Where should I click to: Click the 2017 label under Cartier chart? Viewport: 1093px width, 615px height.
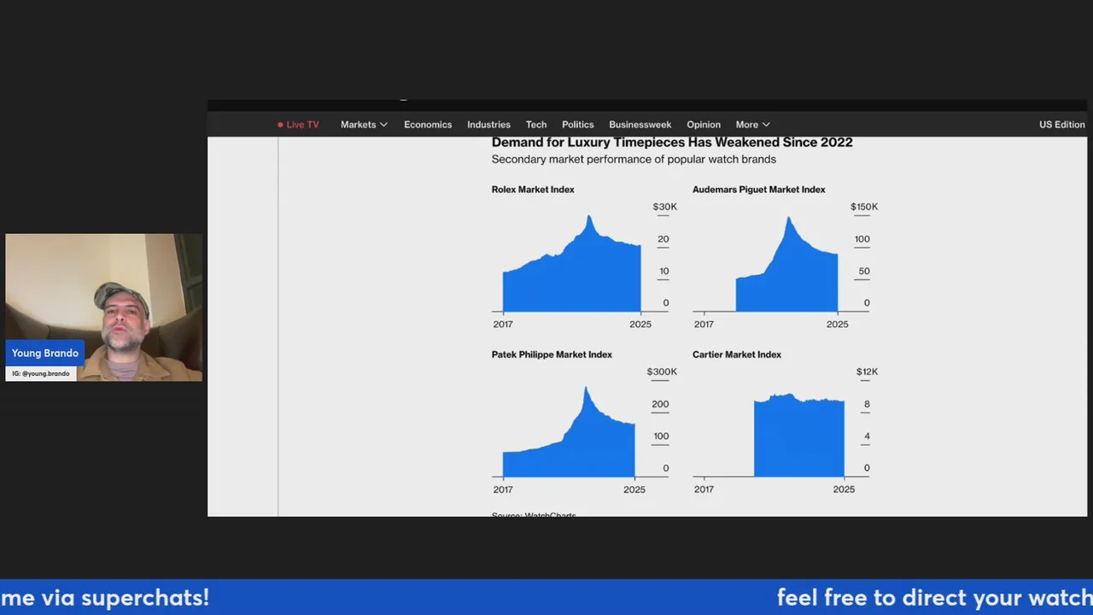pos(704,489)
